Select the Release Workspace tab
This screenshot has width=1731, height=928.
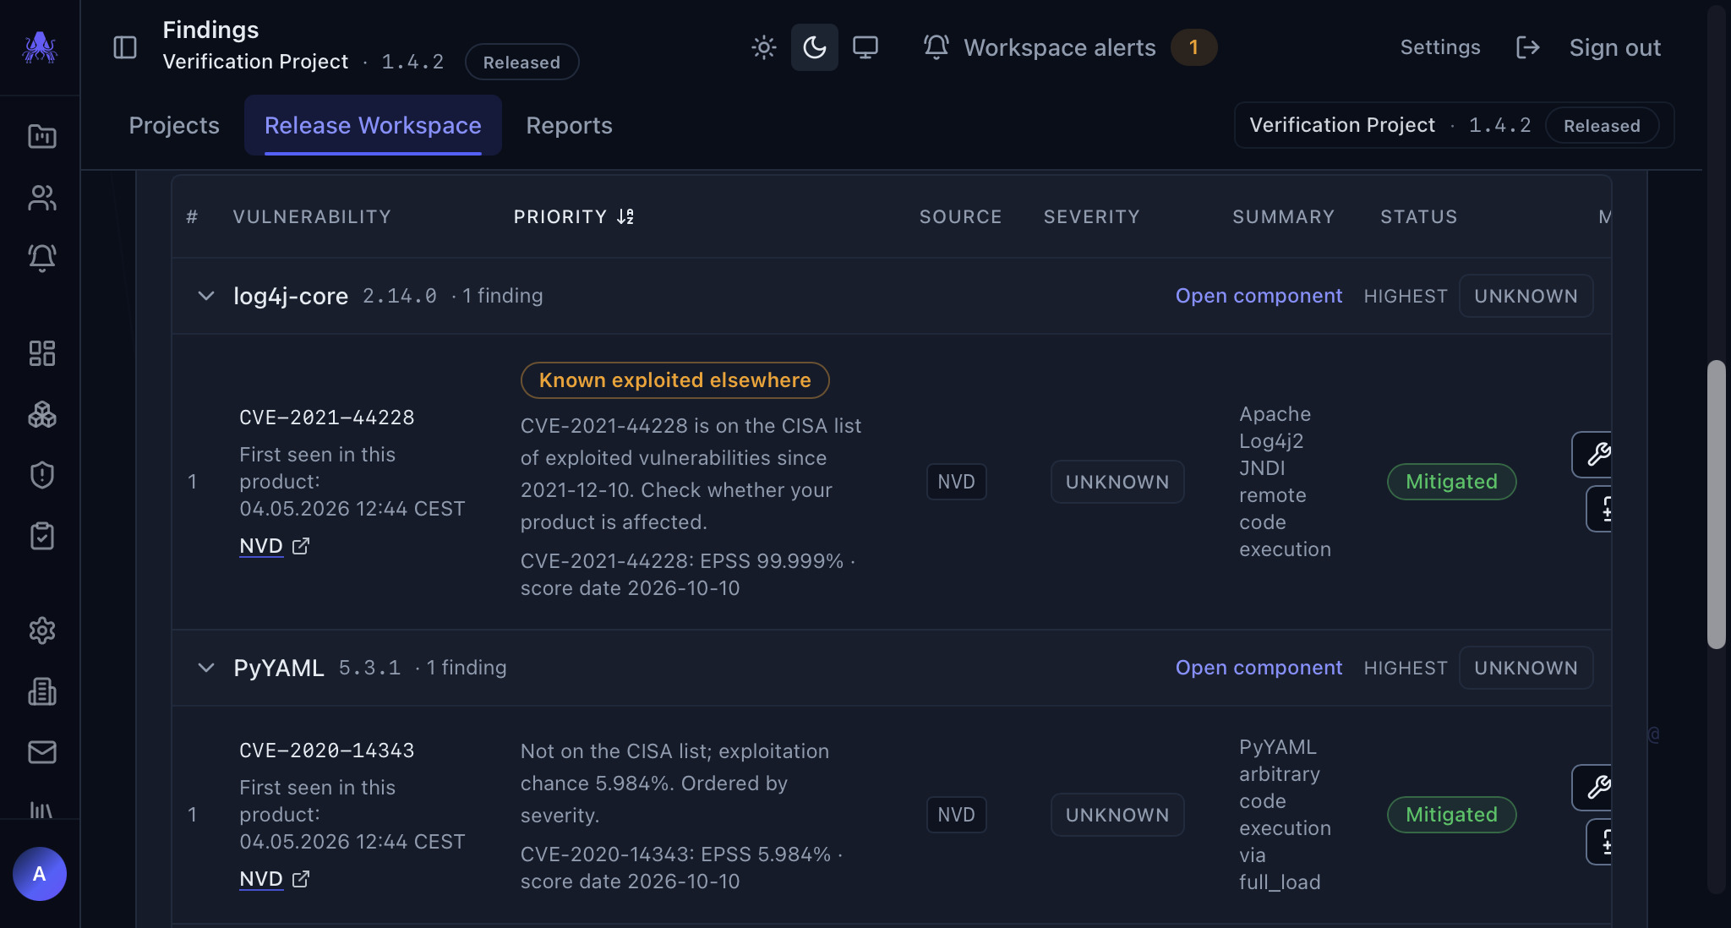tap(373, 125)
